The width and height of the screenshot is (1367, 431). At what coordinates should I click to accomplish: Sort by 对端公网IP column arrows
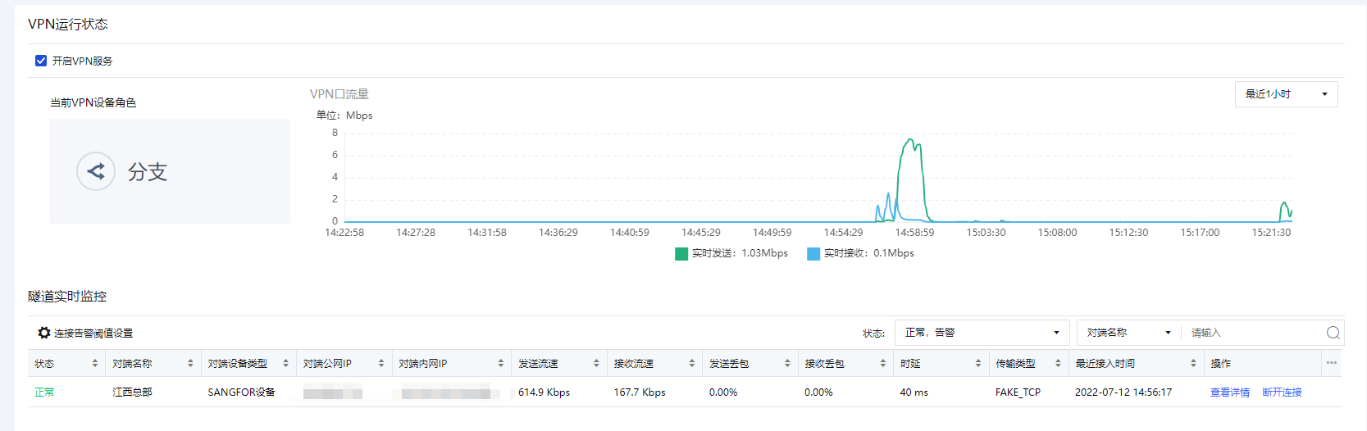(x=381, y=363)
